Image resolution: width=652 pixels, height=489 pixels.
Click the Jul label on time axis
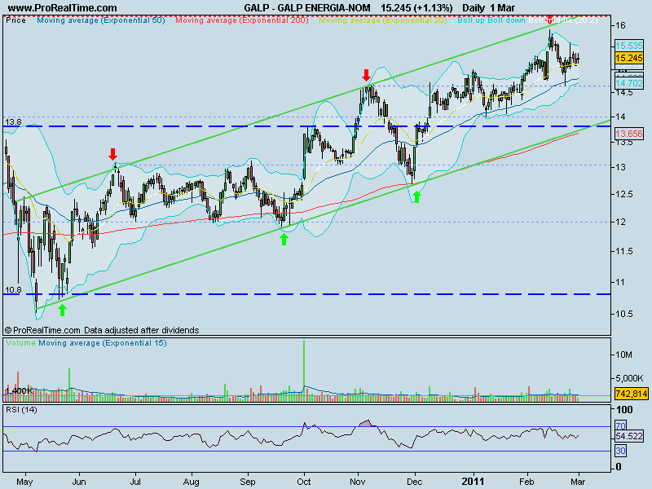point(135,482)
